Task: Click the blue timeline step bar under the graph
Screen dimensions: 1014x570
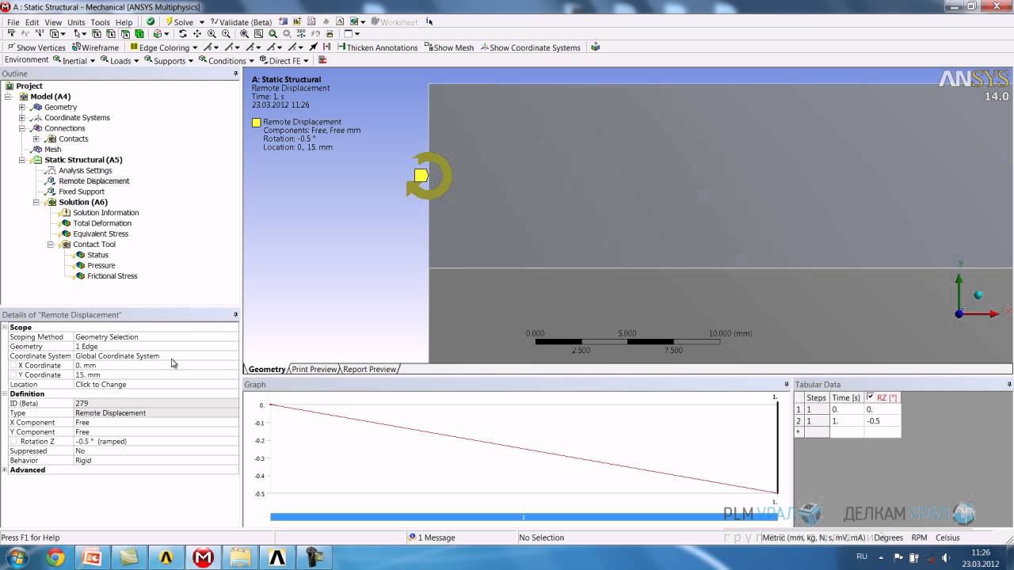Action: coord(523,517)
